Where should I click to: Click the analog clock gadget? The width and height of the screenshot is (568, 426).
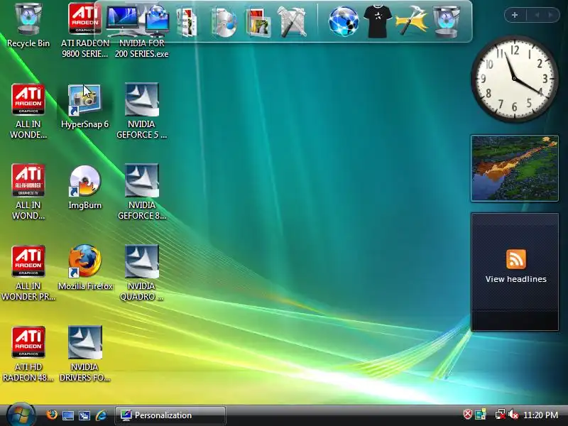coord(514,79)
